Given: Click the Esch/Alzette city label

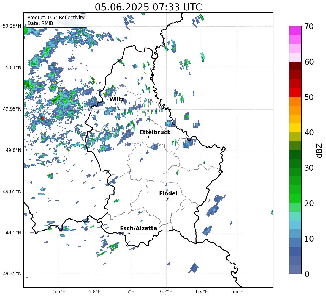Looking at the screenshot, I should tap(138, 228).
